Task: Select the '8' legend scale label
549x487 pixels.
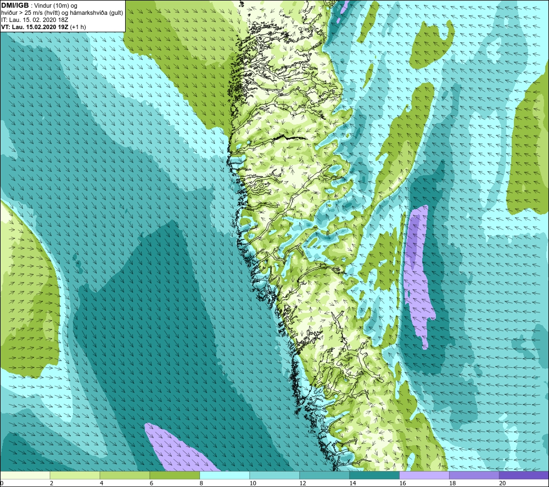Action: tap(201, 483)
